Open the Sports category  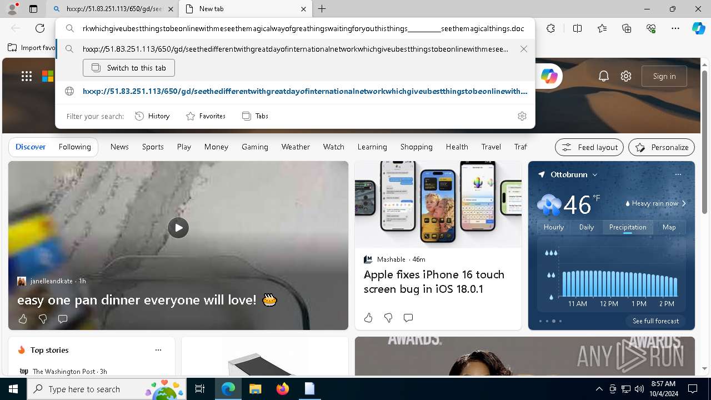(x=153, y=147)
